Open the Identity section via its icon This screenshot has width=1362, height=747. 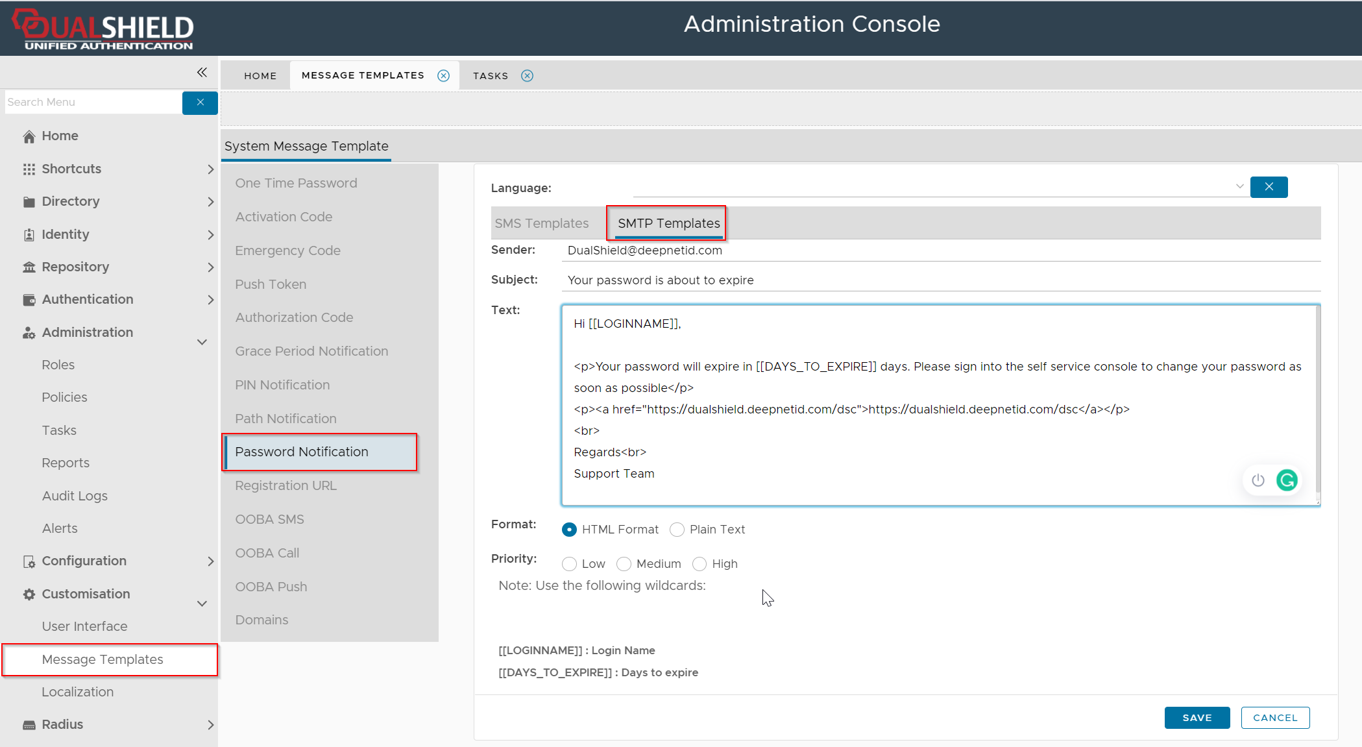tap(29, 234)
